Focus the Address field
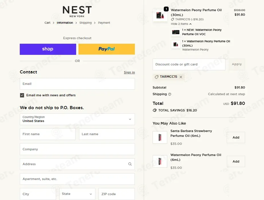The image size is (264, 200). pyautogui.click(x=77, y=164)
